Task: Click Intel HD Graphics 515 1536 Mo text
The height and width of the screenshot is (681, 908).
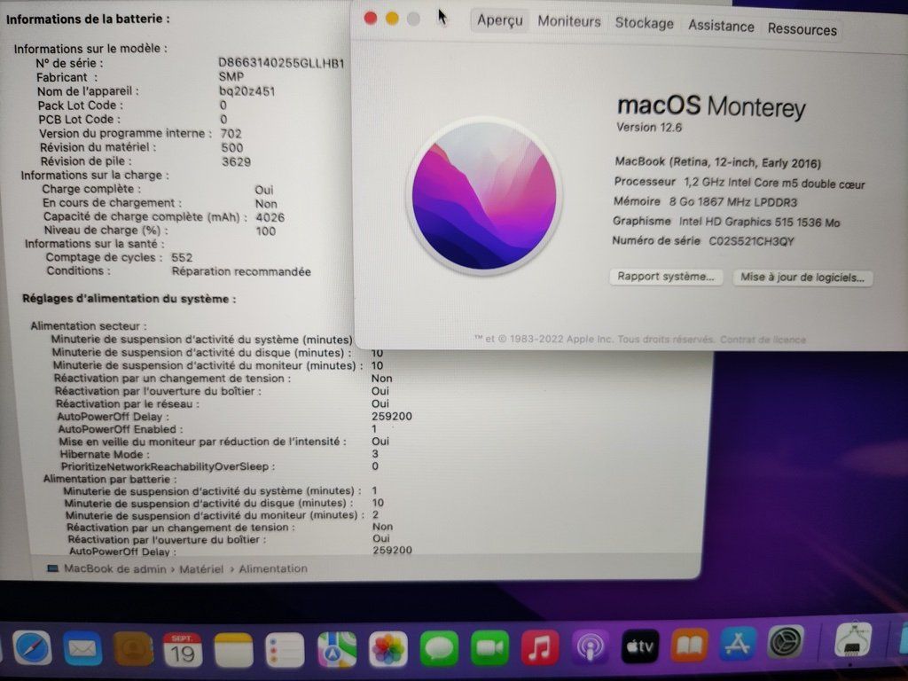Action: pos(759,222)
